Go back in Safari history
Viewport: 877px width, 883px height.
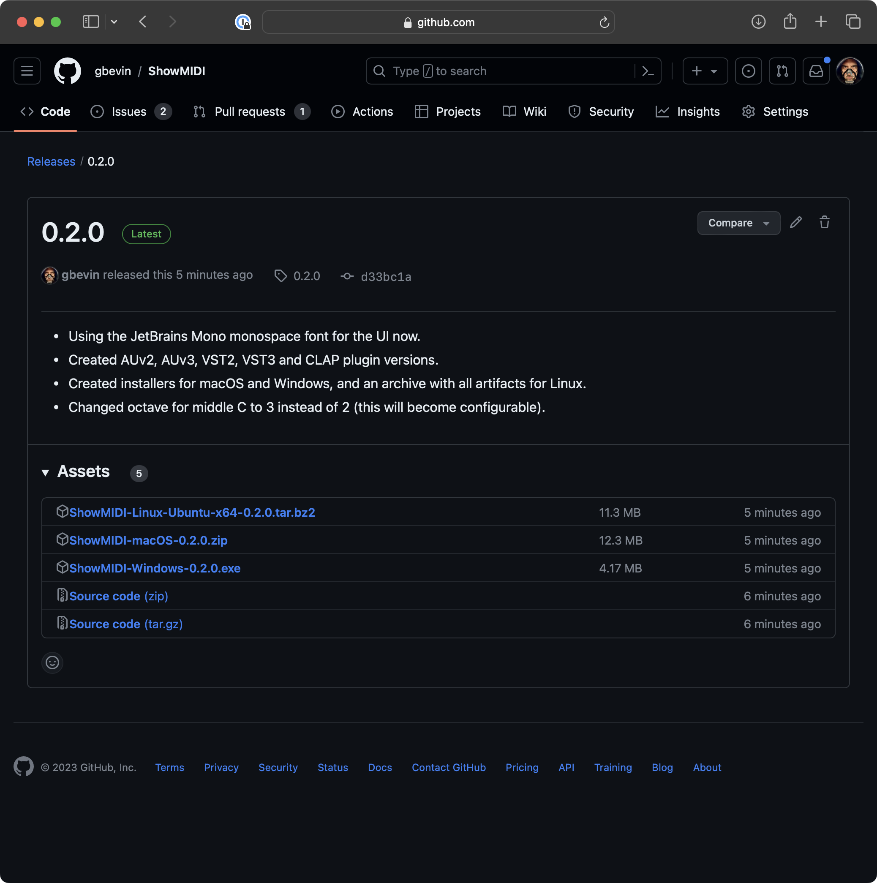point(143,22)
